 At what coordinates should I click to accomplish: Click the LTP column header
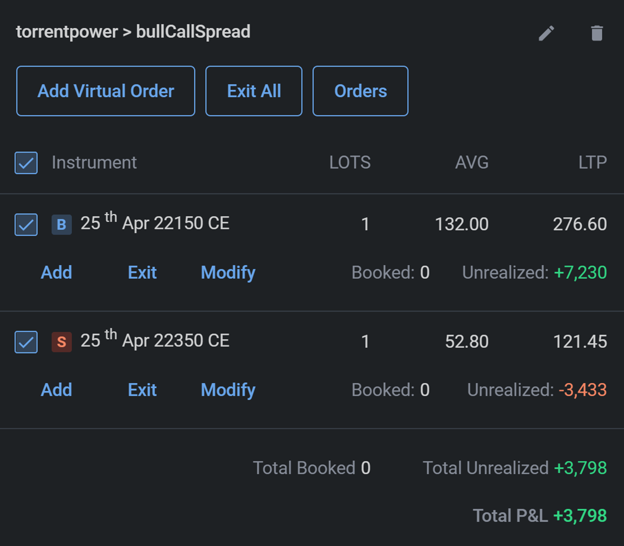(x=592, y=162)
